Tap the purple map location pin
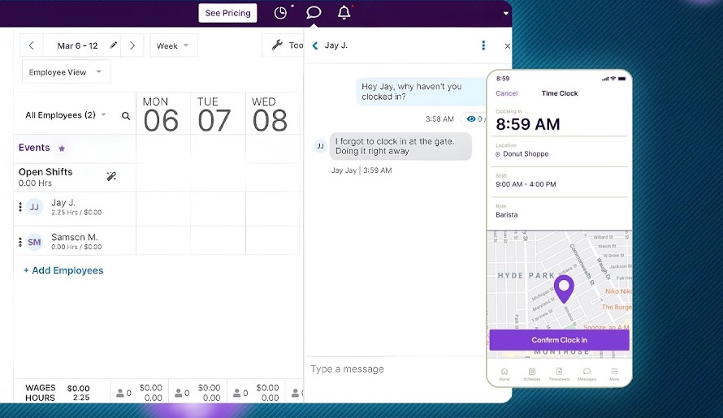This screenshot has height=418, width=723. 564,289
